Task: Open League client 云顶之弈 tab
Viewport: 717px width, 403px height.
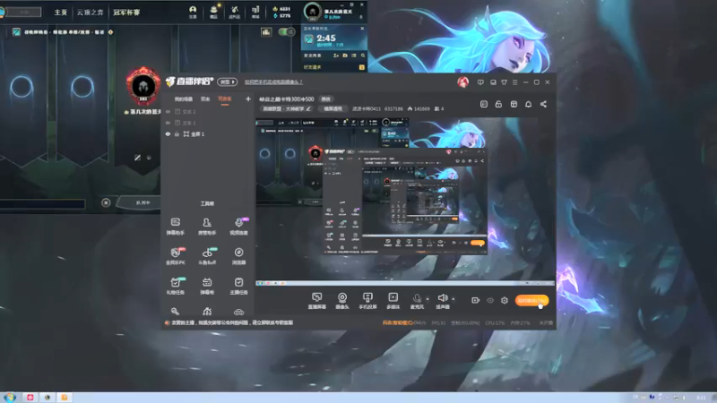Action: pos(91,13)
